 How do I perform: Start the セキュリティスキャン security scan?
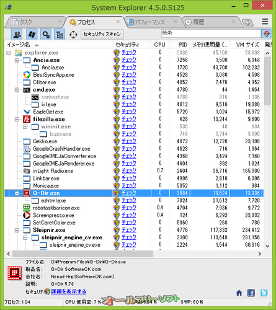(x=102, y=34)
